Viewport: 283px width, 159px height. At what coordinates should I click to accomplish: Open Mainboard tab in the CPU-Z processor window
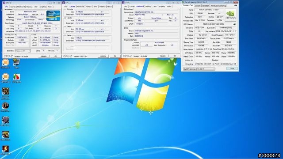pyautogui.click(x=21, y=7)
